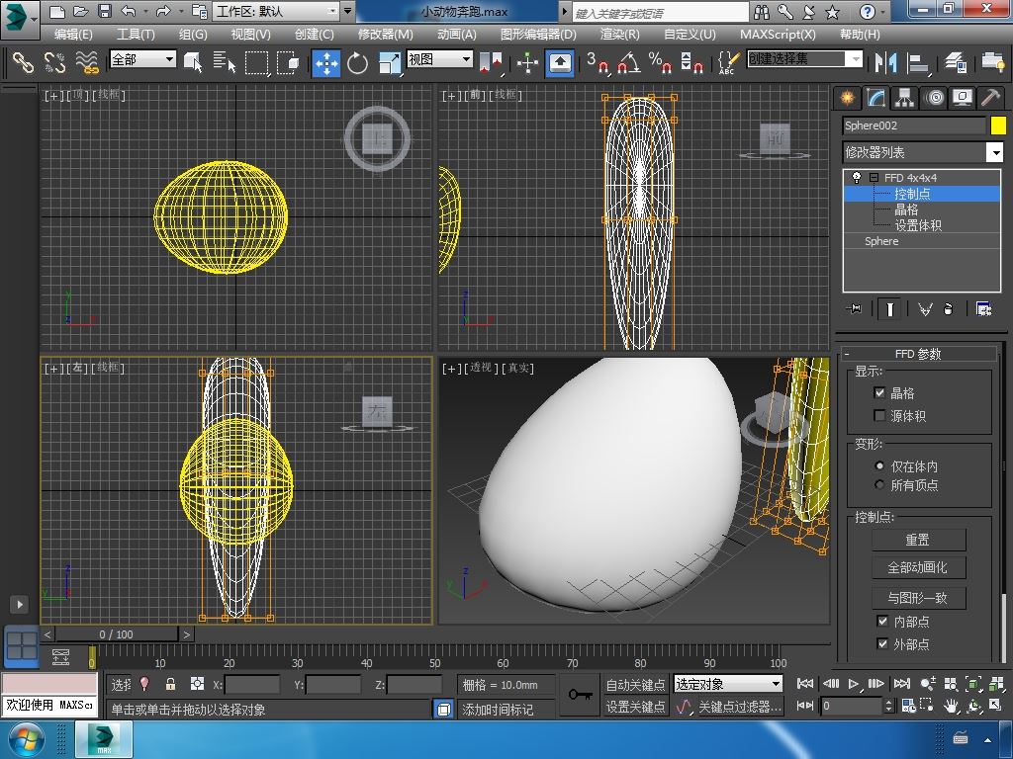Image resolution: width=1013 pixels, height=759 pixels.
Task: Open the 渲染(R) menu
Action: [x=619, y=34]
